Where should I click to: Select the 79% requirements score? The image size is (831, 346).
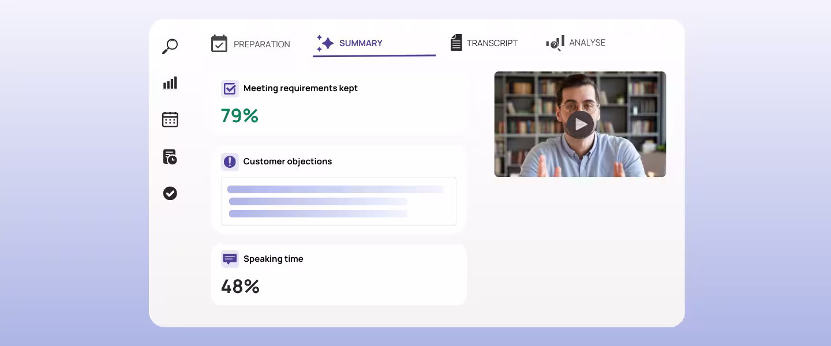click(239, 116)
